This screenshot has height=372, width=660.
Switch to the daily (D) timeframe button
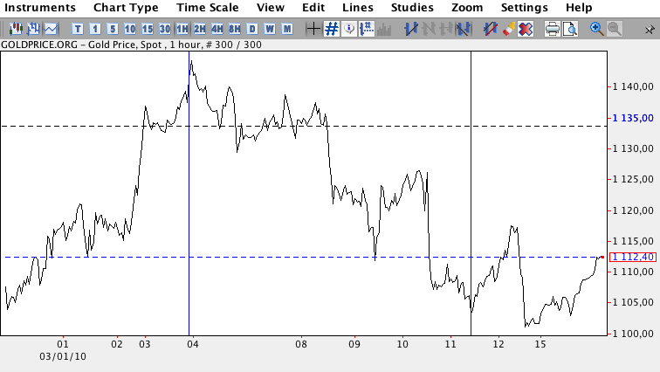point(252,29)
